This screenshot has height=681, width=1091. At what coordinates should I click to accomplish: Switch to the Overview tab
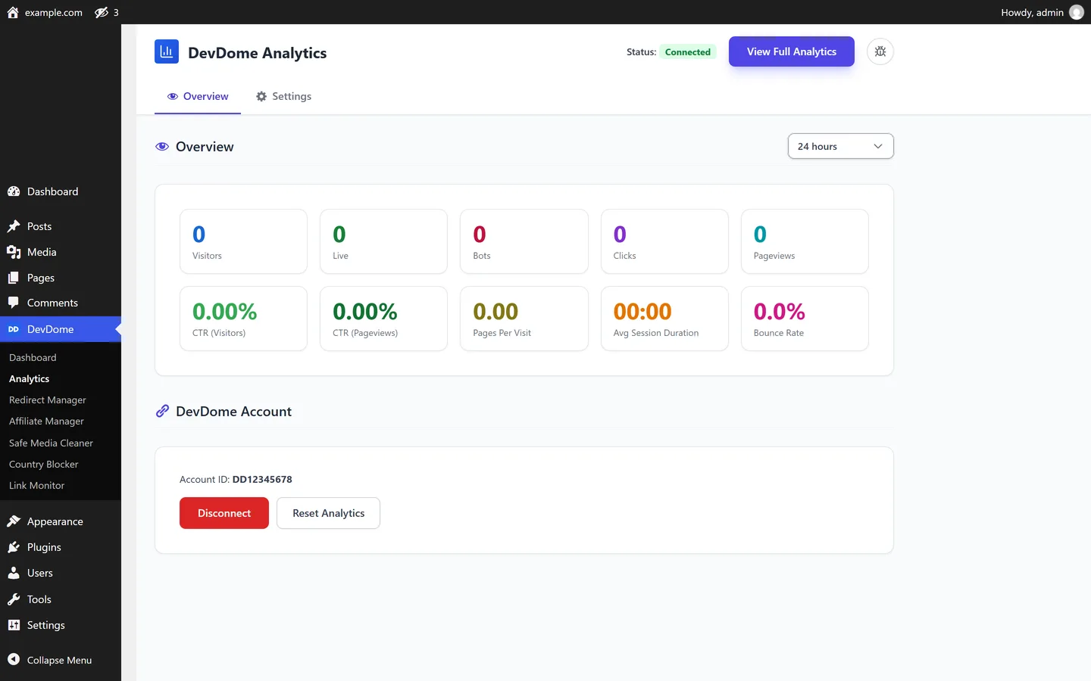[x=198, y=96]
